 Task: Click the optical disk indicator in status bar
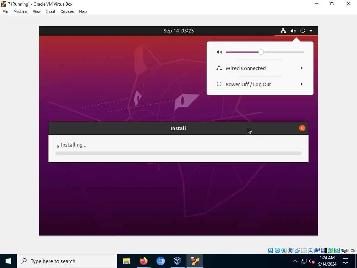tap(277, 251)
